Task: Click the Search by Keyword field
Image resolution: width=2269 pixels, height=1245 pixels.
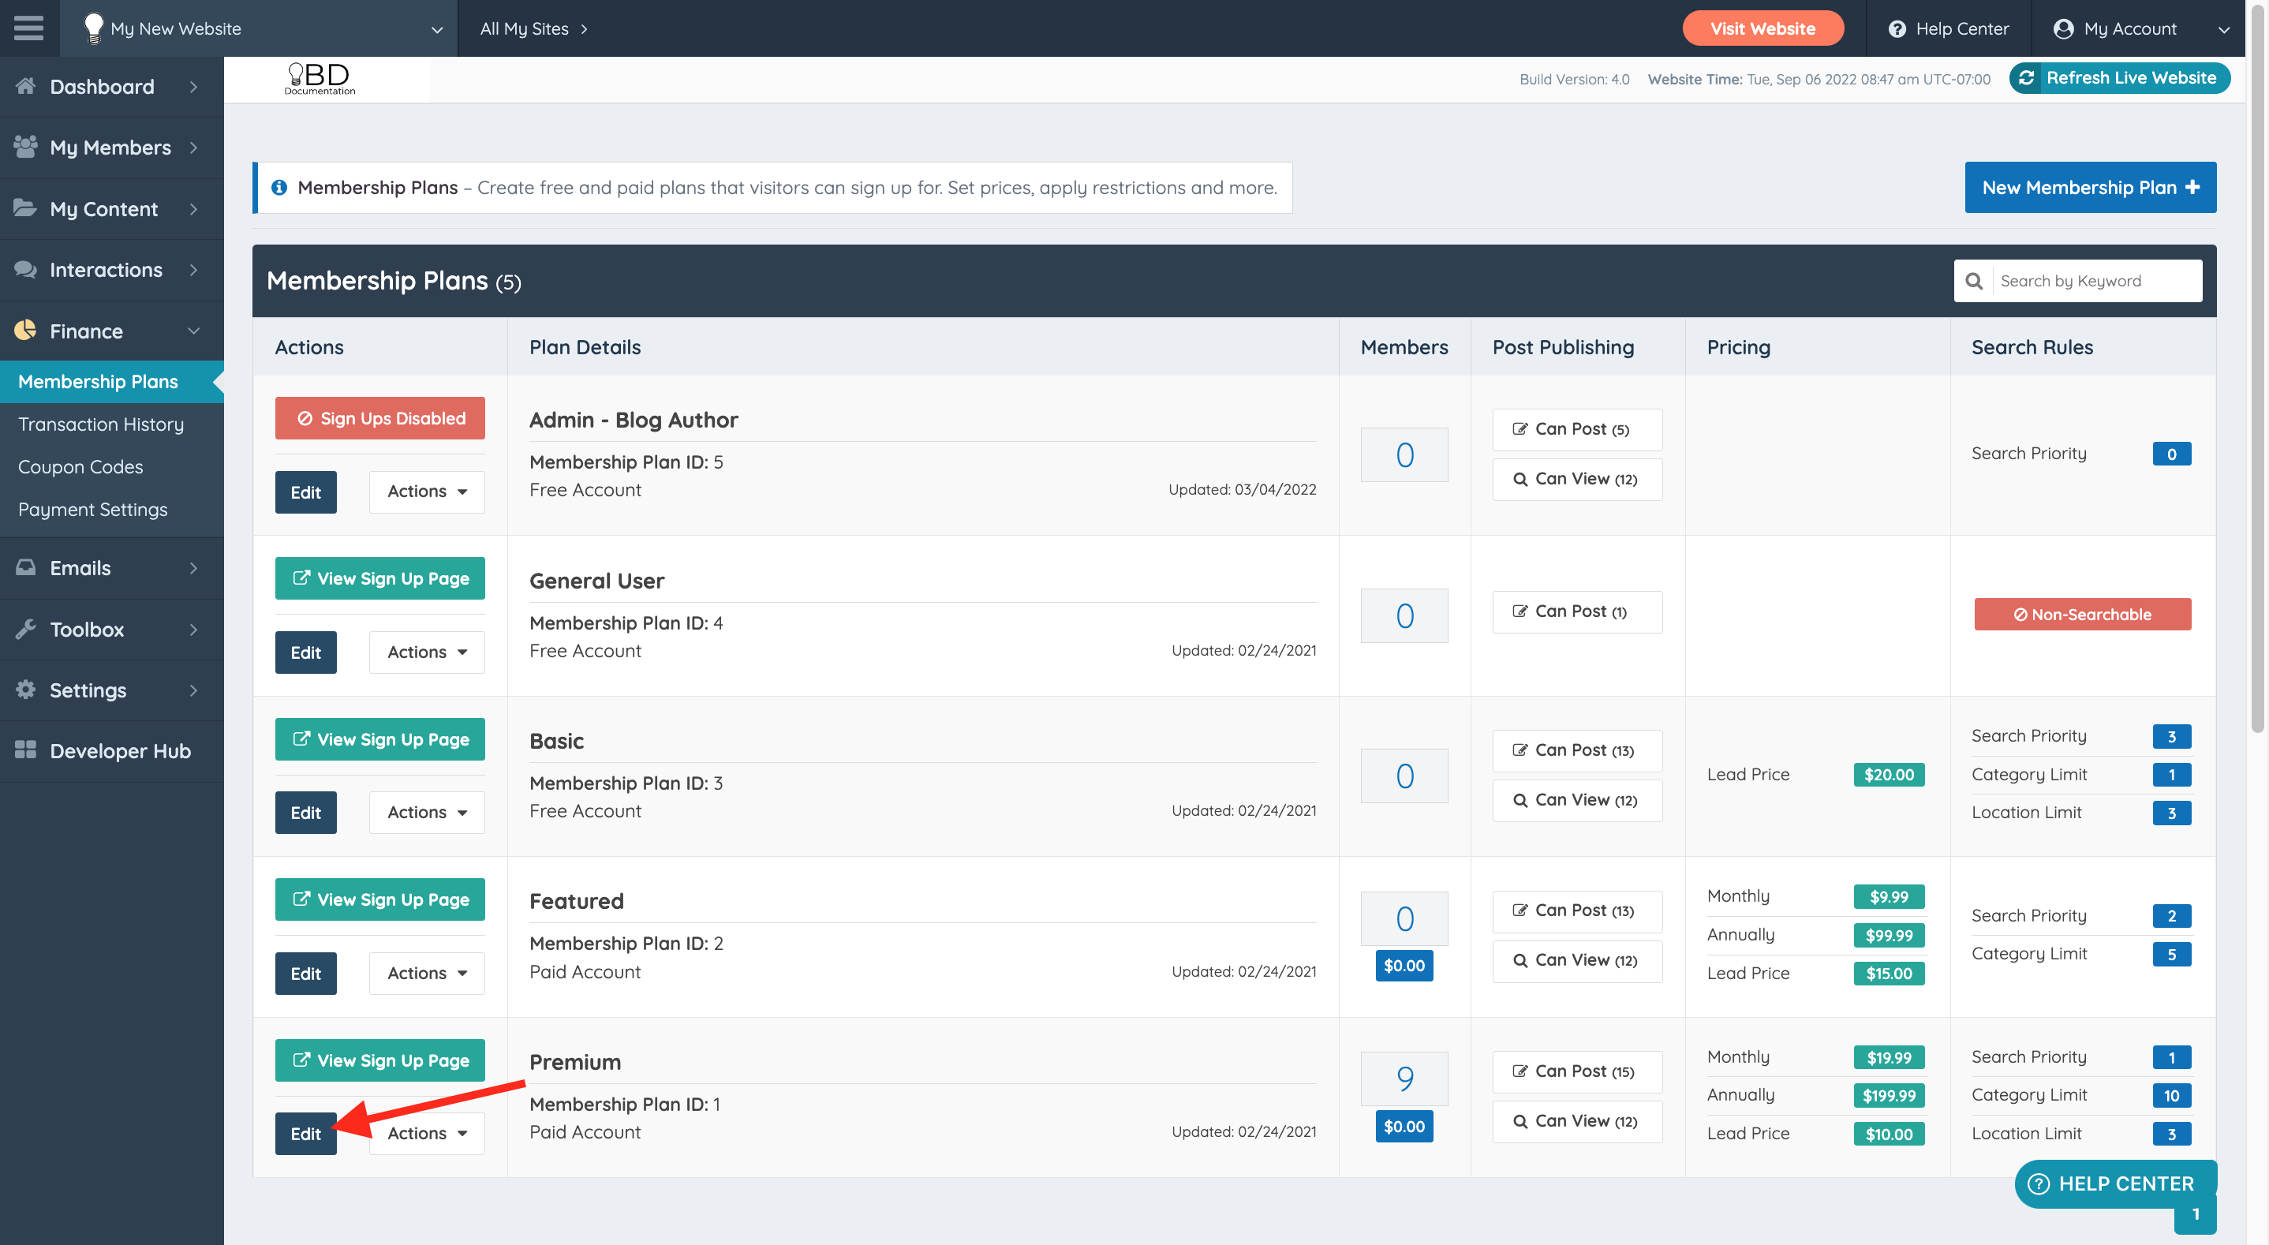Action: pos(2095,281)
